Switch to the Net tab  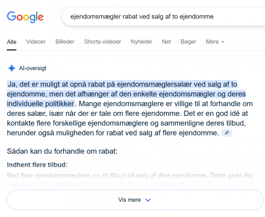(x=167, y=42)
